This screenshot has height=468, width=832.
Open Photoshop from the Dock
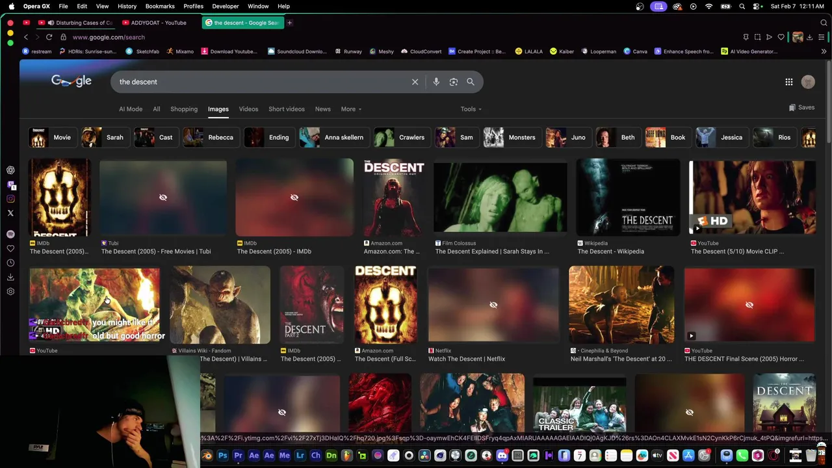click(222, 456)
